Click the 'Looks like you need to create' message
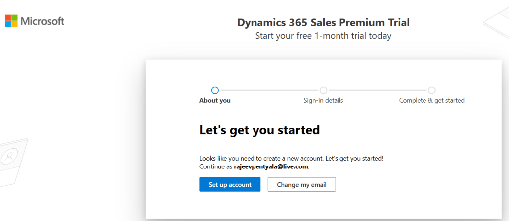Image resolution: width=509 pixels, height=221 pixels. (291, 159)
